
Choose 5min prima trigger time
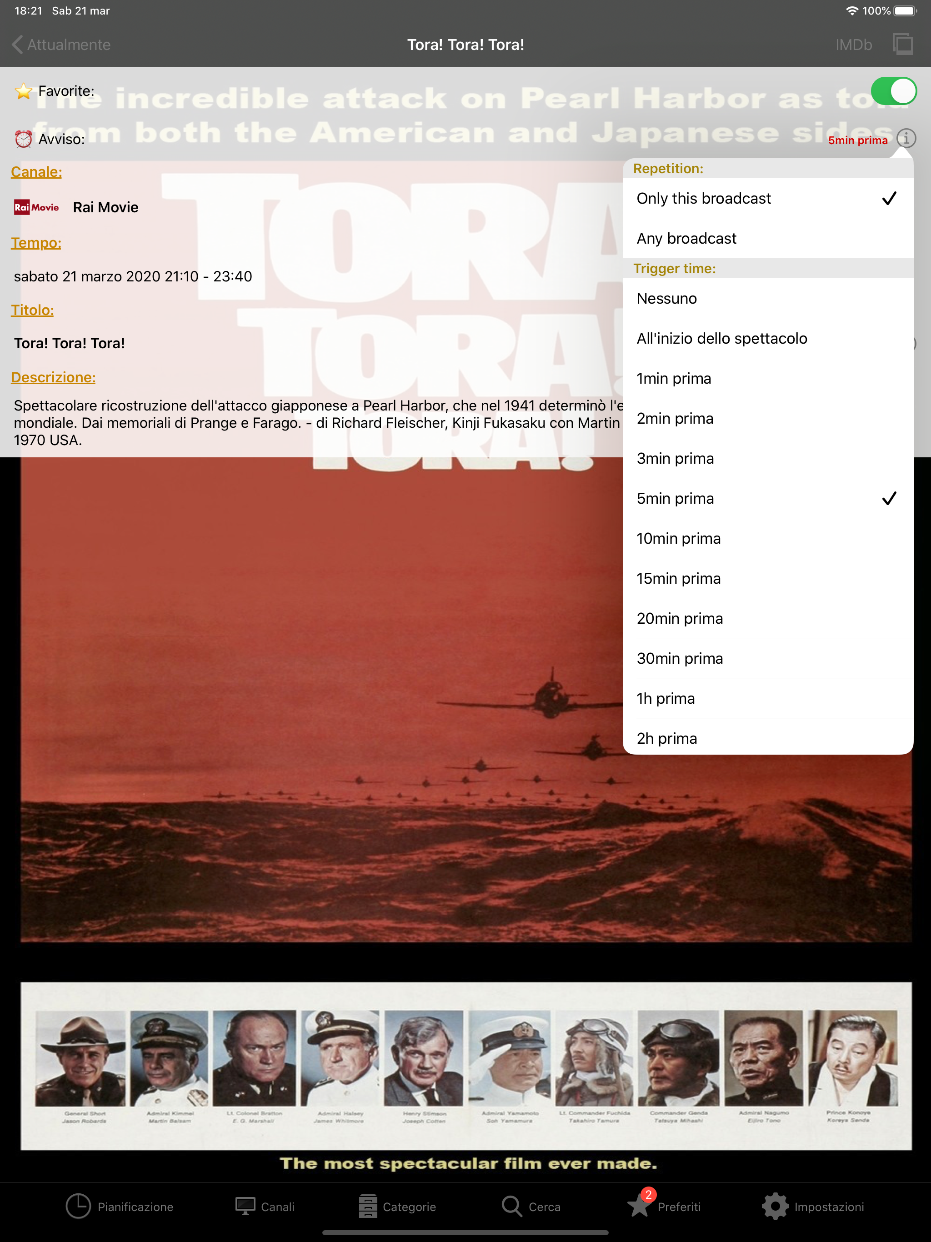(x=767, y=499)
